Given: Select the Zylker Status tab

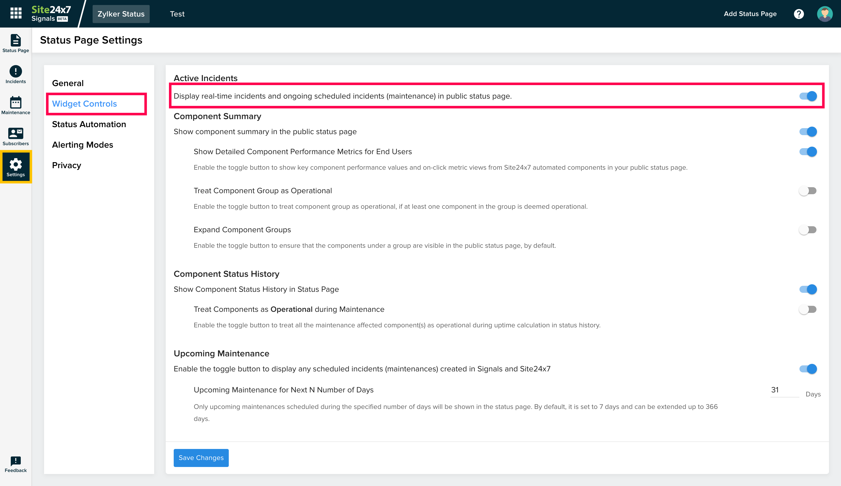Looking at the screenshot, I should click(121, 14).
